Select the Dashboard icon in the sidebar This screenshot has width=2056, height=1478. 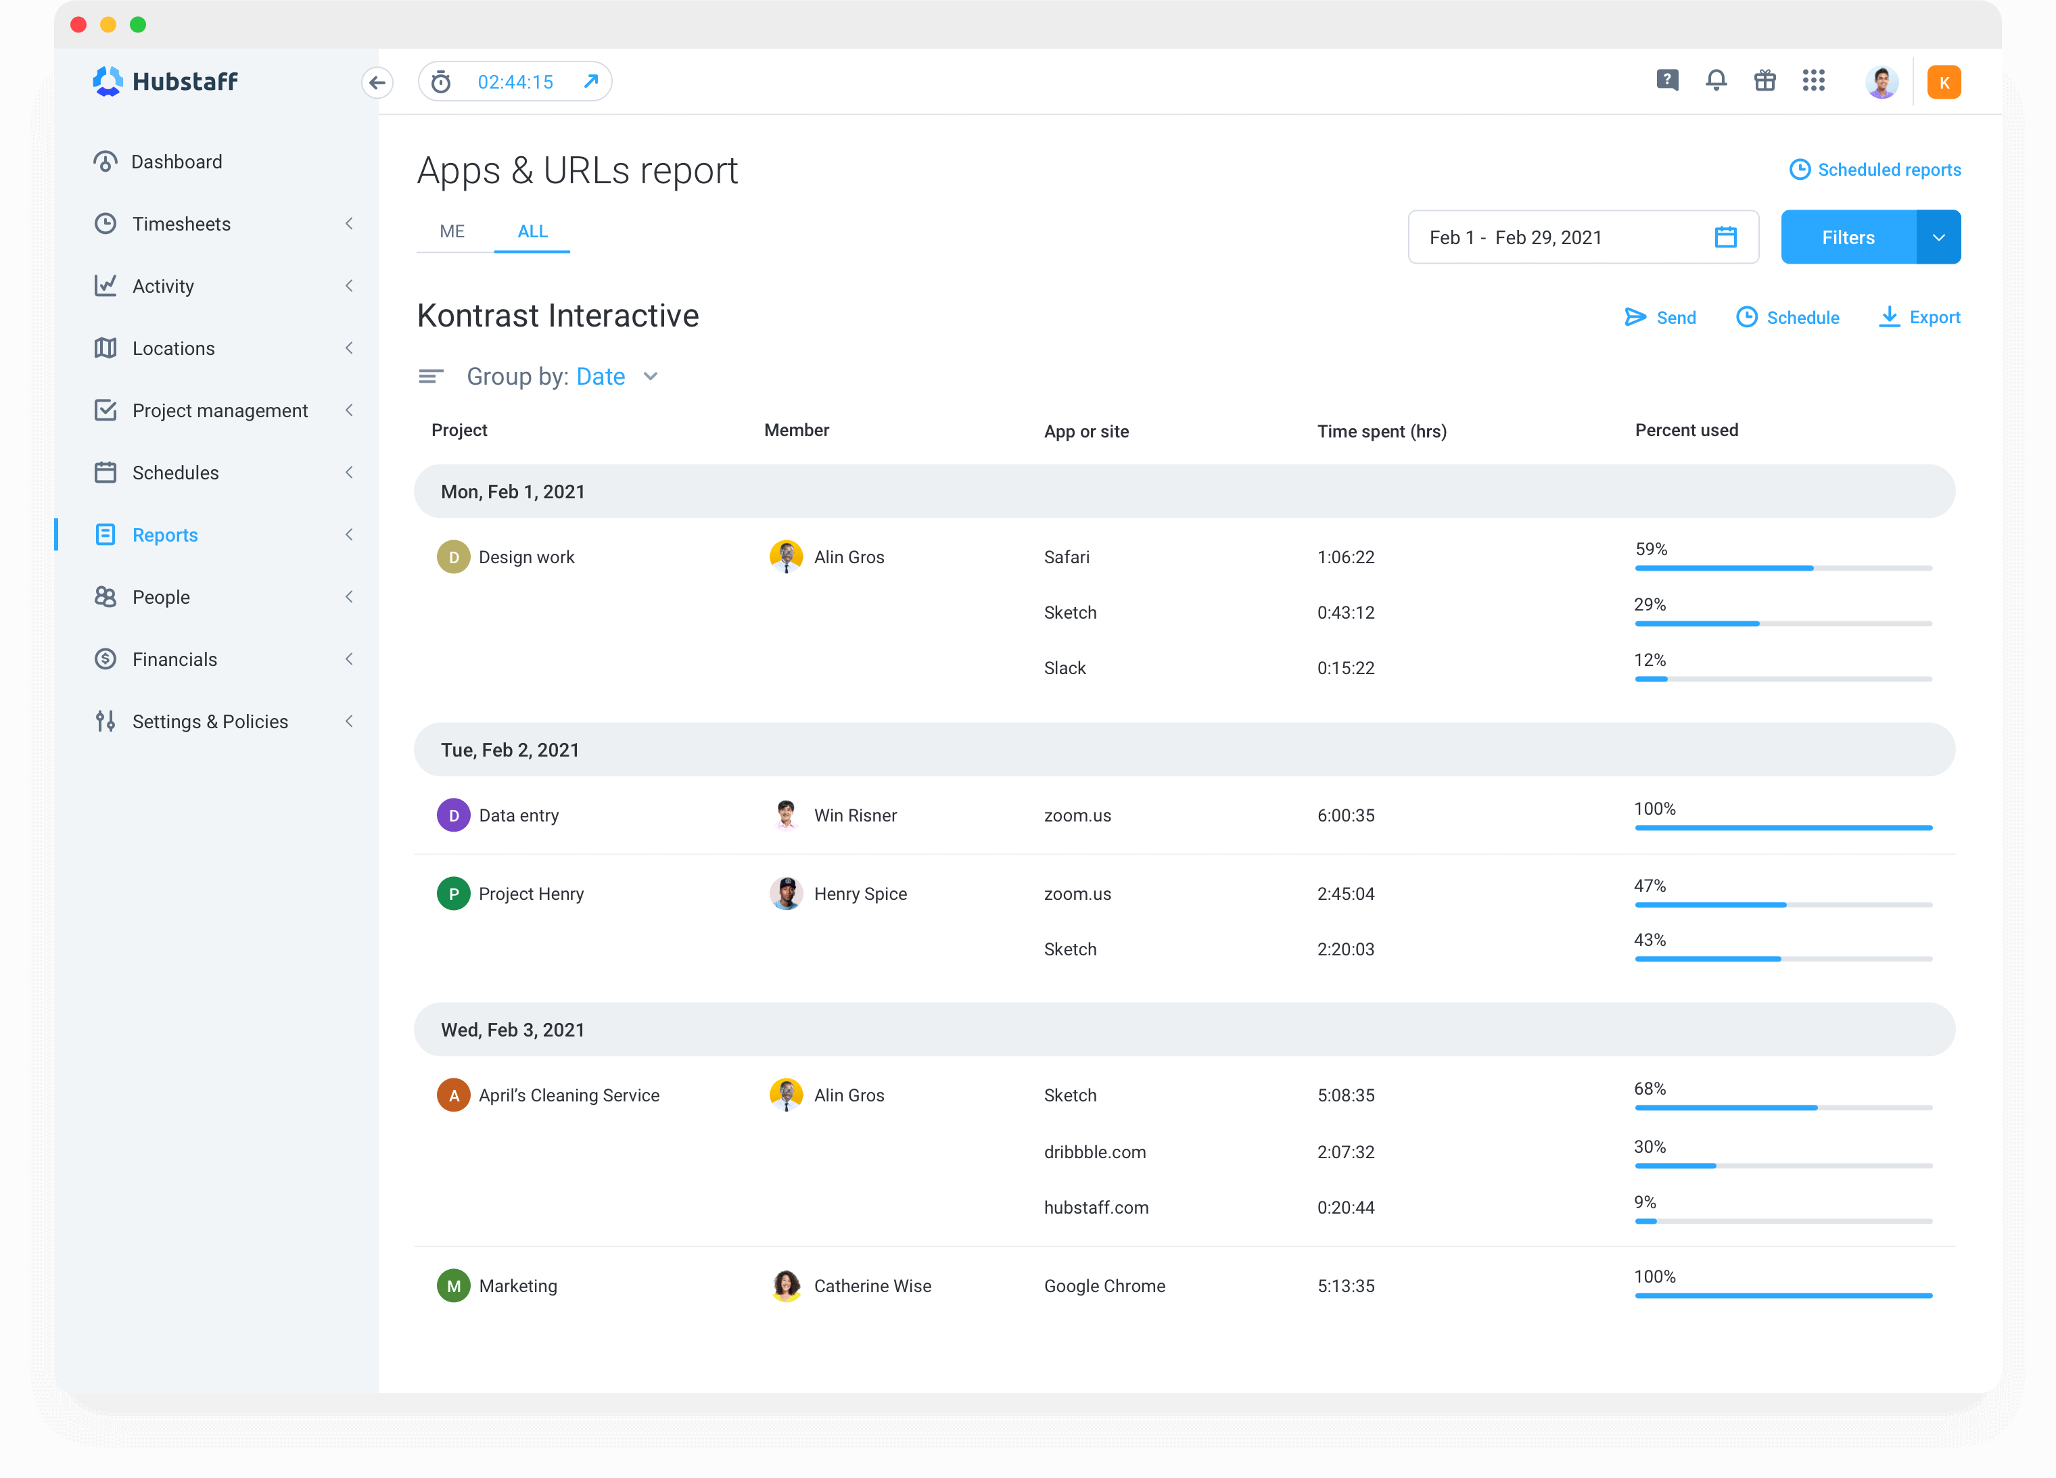(x=106, y=162)
